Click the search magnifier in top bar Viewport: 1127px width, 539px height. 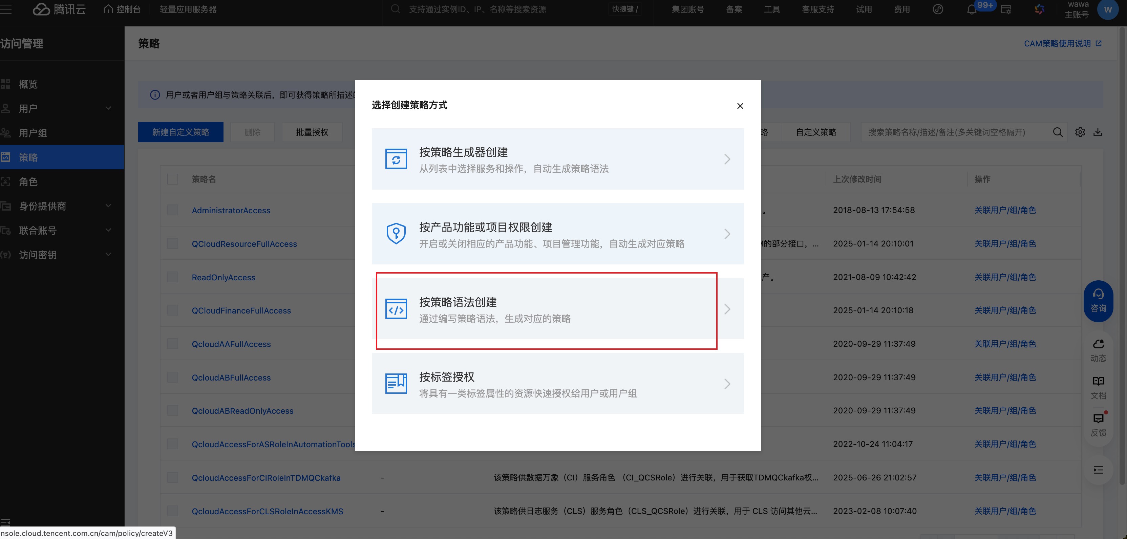click(396, 9)
